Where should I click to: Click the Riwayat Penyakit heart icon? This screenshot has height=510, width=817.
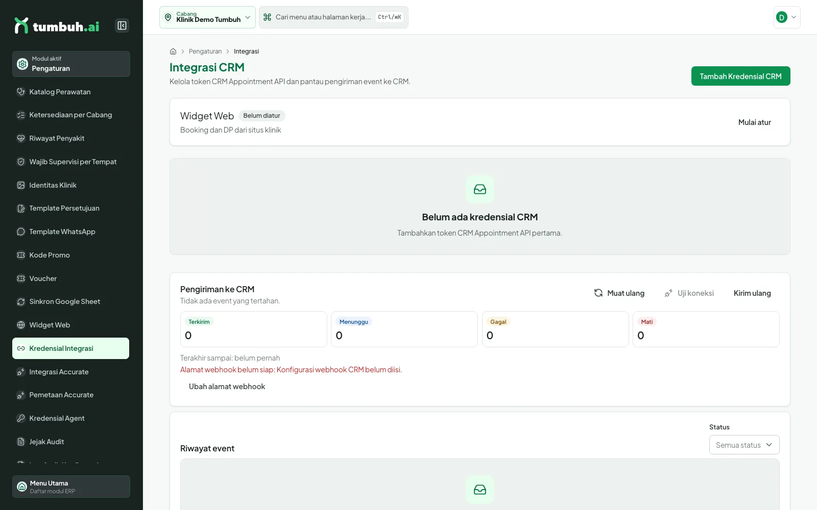pyautogui.click(x=21, y=138)
